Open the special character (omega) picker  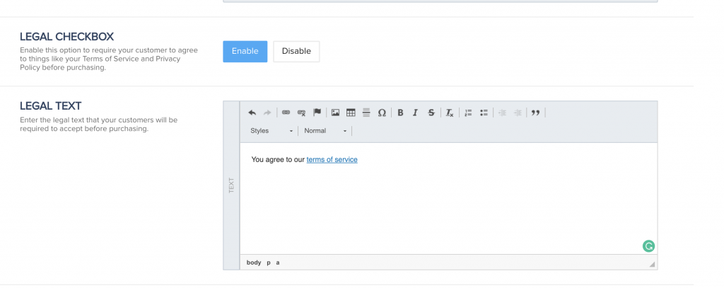[x=382, y=113]
